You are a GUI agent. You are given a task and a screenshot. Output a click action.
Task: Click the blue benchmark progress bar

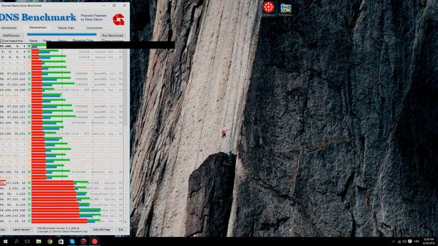click(x=62, y=35)
